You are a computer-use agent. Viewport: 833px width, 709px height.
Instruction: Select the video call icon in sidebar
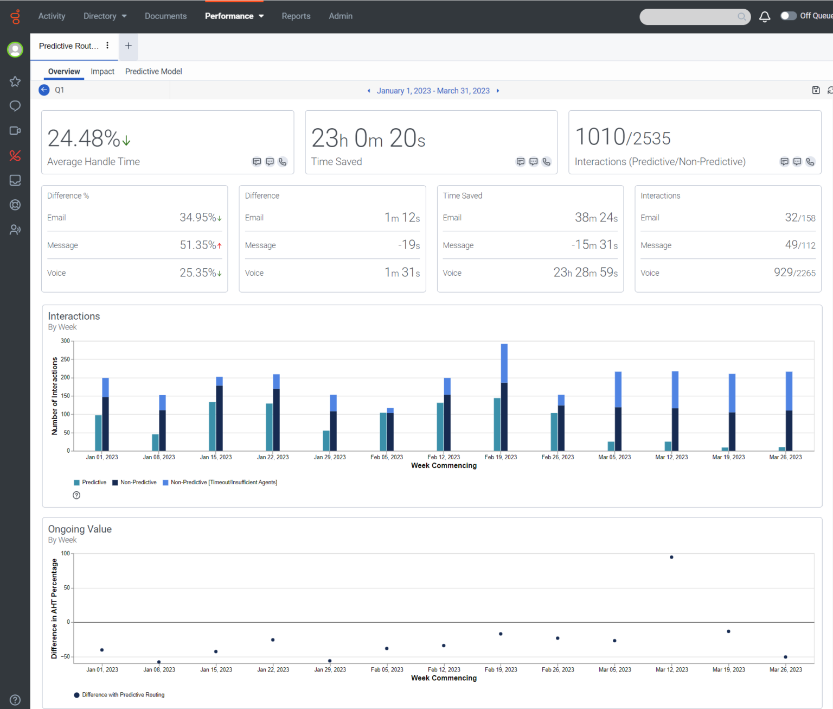point(15,130)
